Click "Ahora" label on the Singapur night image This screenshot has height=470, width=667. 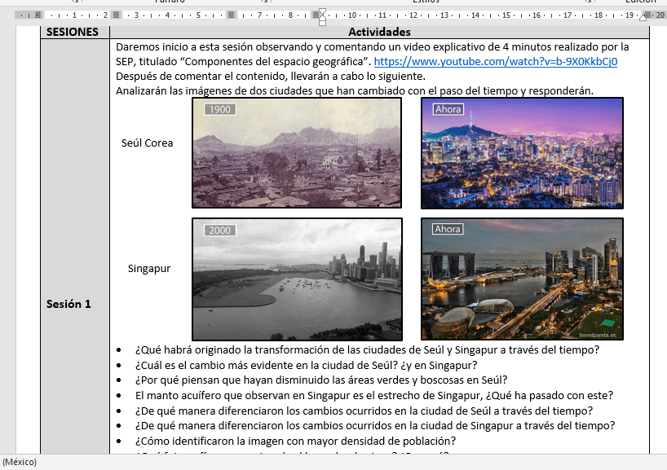(448, 229)
